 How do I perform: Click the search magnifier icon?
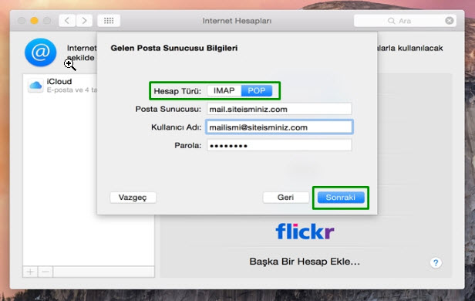click(x=392, y=21)
